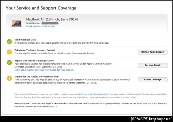Click the 'Serial Number:' label

(x=33, y=23)
